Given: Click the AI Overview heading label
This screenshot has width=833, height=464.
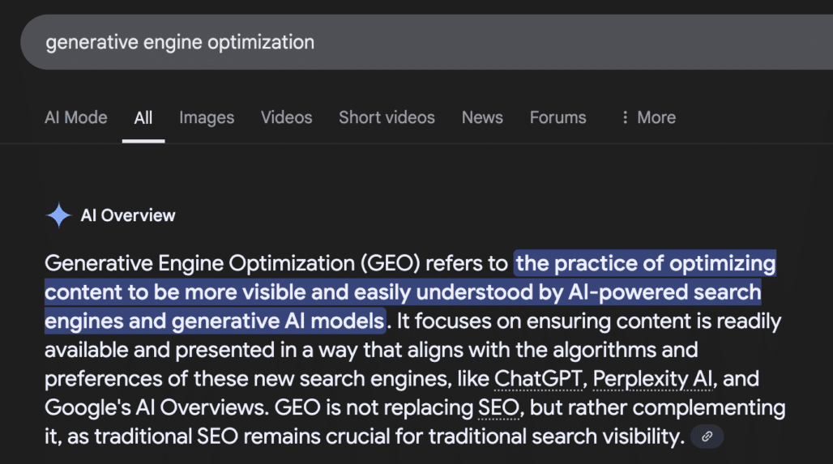Looking at the screenshot, I should 128,215.
